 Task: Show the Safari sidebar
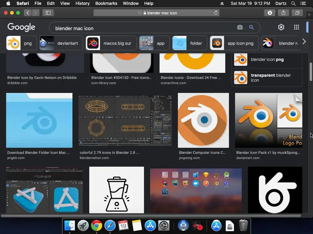pos(48,13)
